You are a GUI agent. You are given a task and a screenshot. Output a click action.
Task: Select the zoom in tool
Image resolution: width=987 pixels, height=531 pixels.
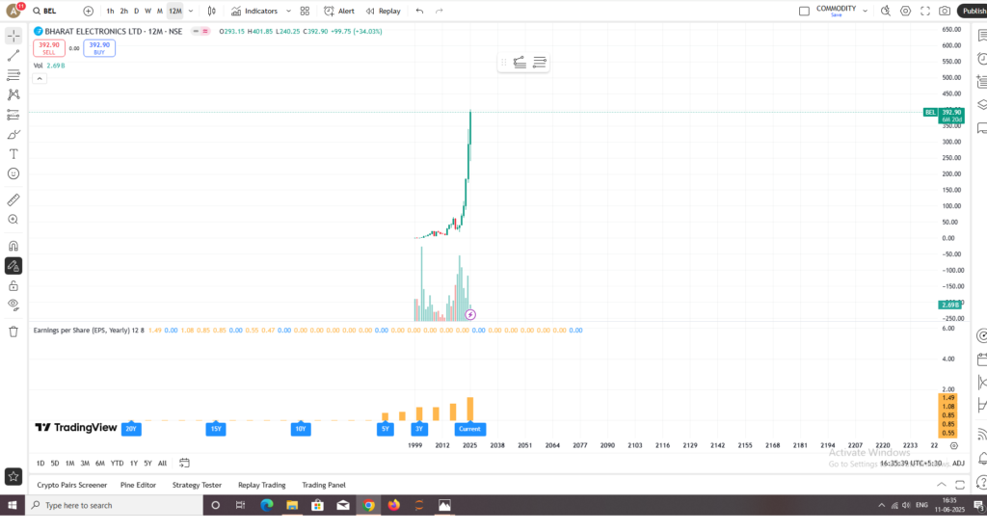(13, 220)
